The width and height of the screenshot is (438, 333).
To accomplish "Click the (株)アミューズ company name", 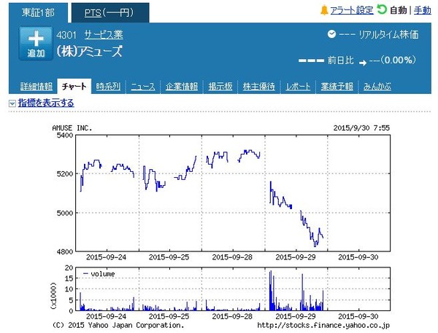I will click(x=89, y=52).
